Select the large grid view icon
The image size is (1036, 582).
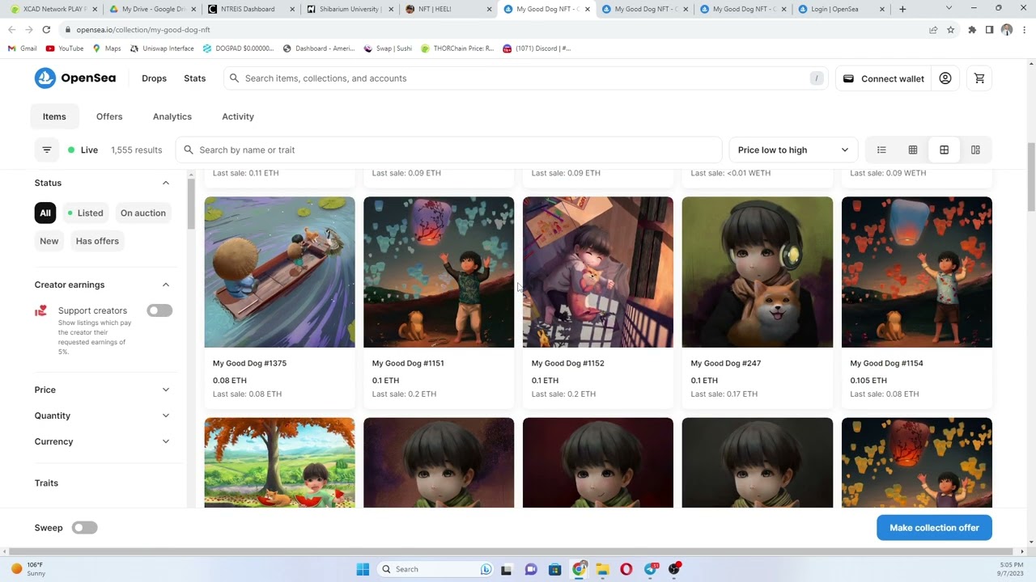point(944,150)
